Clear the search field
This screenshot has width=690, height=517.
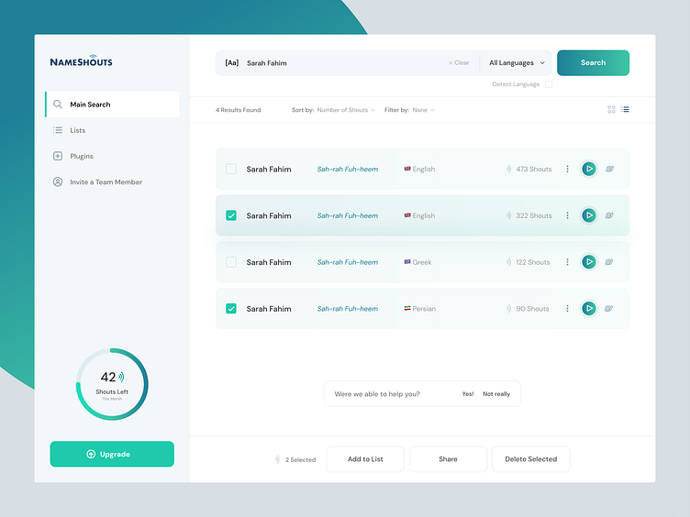[x=459, y=63]
